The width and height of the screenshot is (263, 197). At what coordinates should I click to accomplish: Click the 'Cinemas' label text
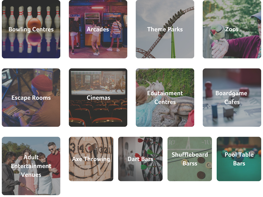(98, 98)
